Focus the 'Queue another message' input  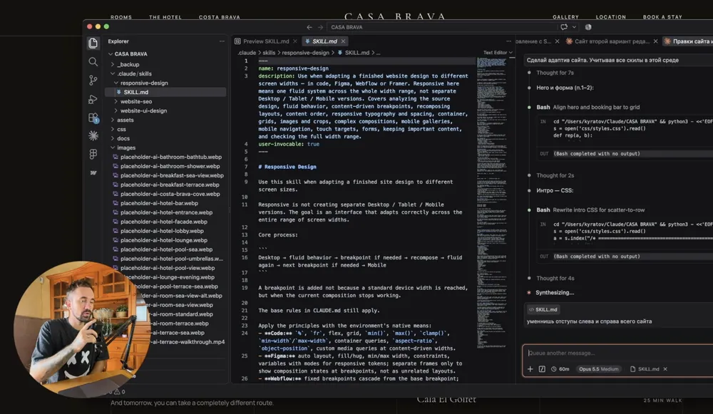tap(618, 353)
